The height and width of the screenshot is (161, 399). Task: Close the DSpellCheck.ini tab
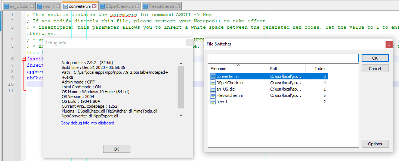[137, 6]
